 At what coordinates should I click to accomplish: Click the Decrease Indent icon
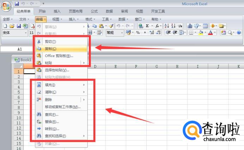click(169, 33)
